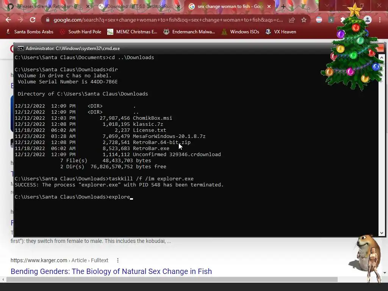Click the cmd.exe icon in title bar
The width and height of the screenshot is (388, 291).
21,48
